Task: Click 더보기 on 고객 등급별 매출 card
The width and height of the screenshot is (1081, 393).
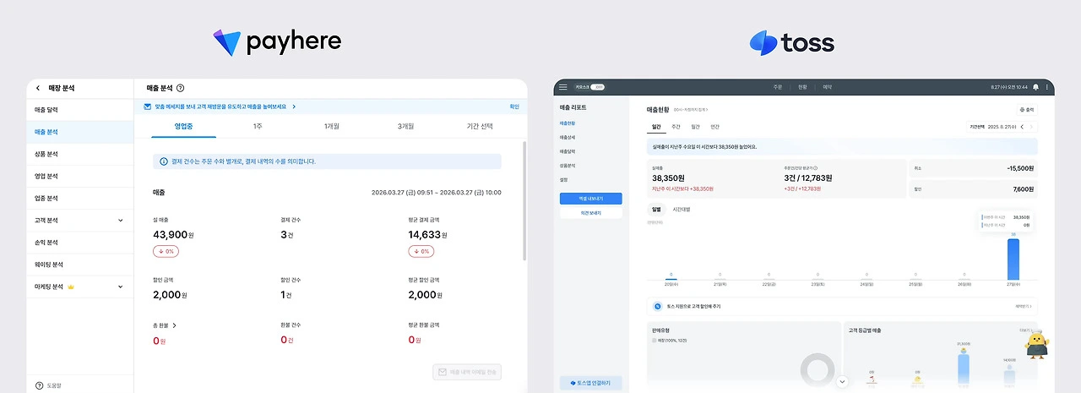Action: pos(1027,330)
